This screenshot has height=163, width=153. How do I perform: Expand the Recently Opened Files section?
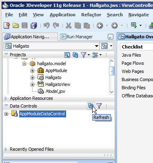pyautogui.click(x=6, y=149)
